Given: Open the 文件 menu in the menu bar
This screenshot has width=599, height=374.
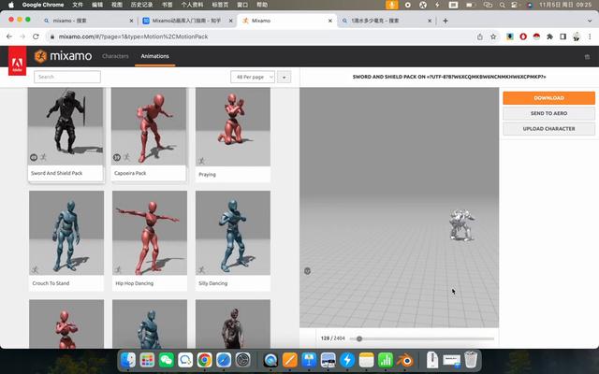Looking at the screenshot, I should [x=77, y=5].
